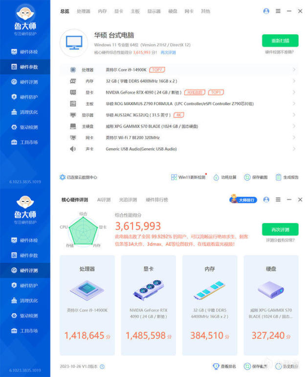Click green 重新扫描 button
308x377 pixels.
click(x=280, y=41)
